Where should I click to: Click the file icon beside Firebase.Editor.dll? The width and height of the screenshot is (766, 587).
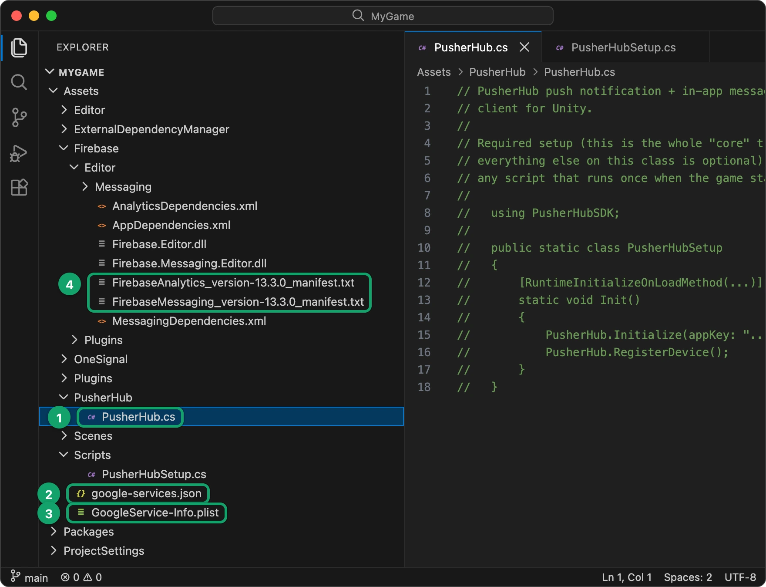pos(102,244)
